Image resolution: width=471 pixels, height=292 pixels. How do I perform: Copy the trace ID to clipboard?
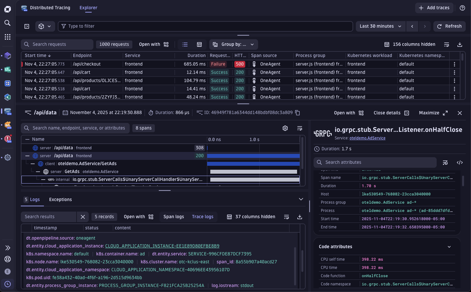click(x=297, y=113)
